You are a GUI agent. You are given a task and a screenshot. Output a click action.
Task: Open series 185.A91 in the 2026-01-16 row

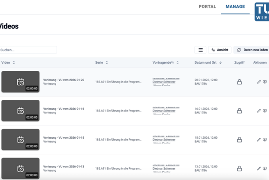[x=118, y=111]
